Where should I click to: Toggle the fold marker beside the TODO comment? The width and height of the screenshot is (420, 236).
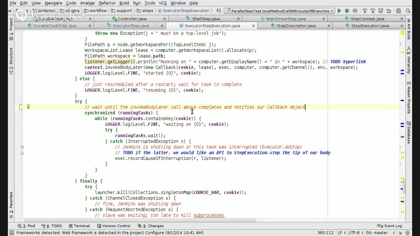(22, 153)
